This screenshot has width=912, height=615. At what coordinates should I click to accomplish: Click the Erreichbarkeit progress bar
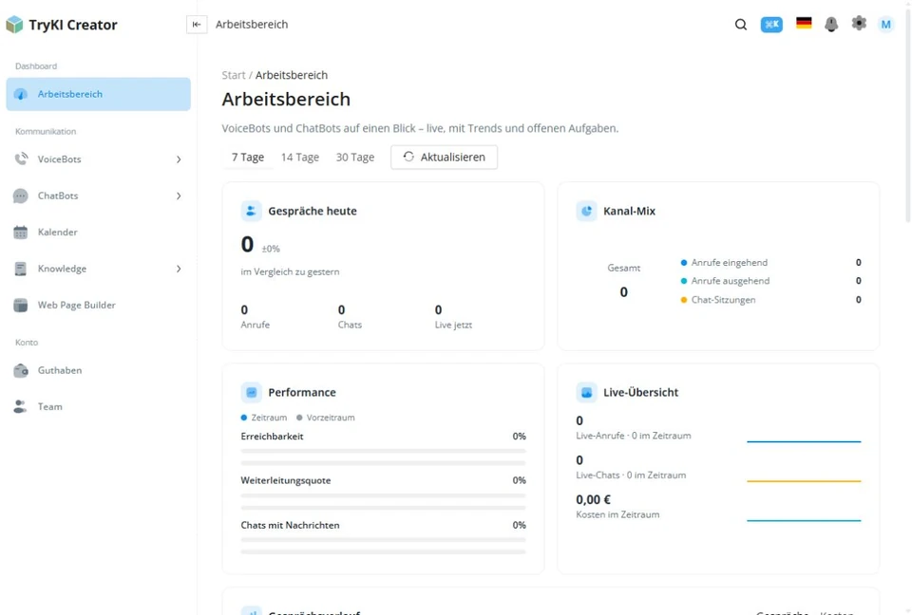point(383,451)
